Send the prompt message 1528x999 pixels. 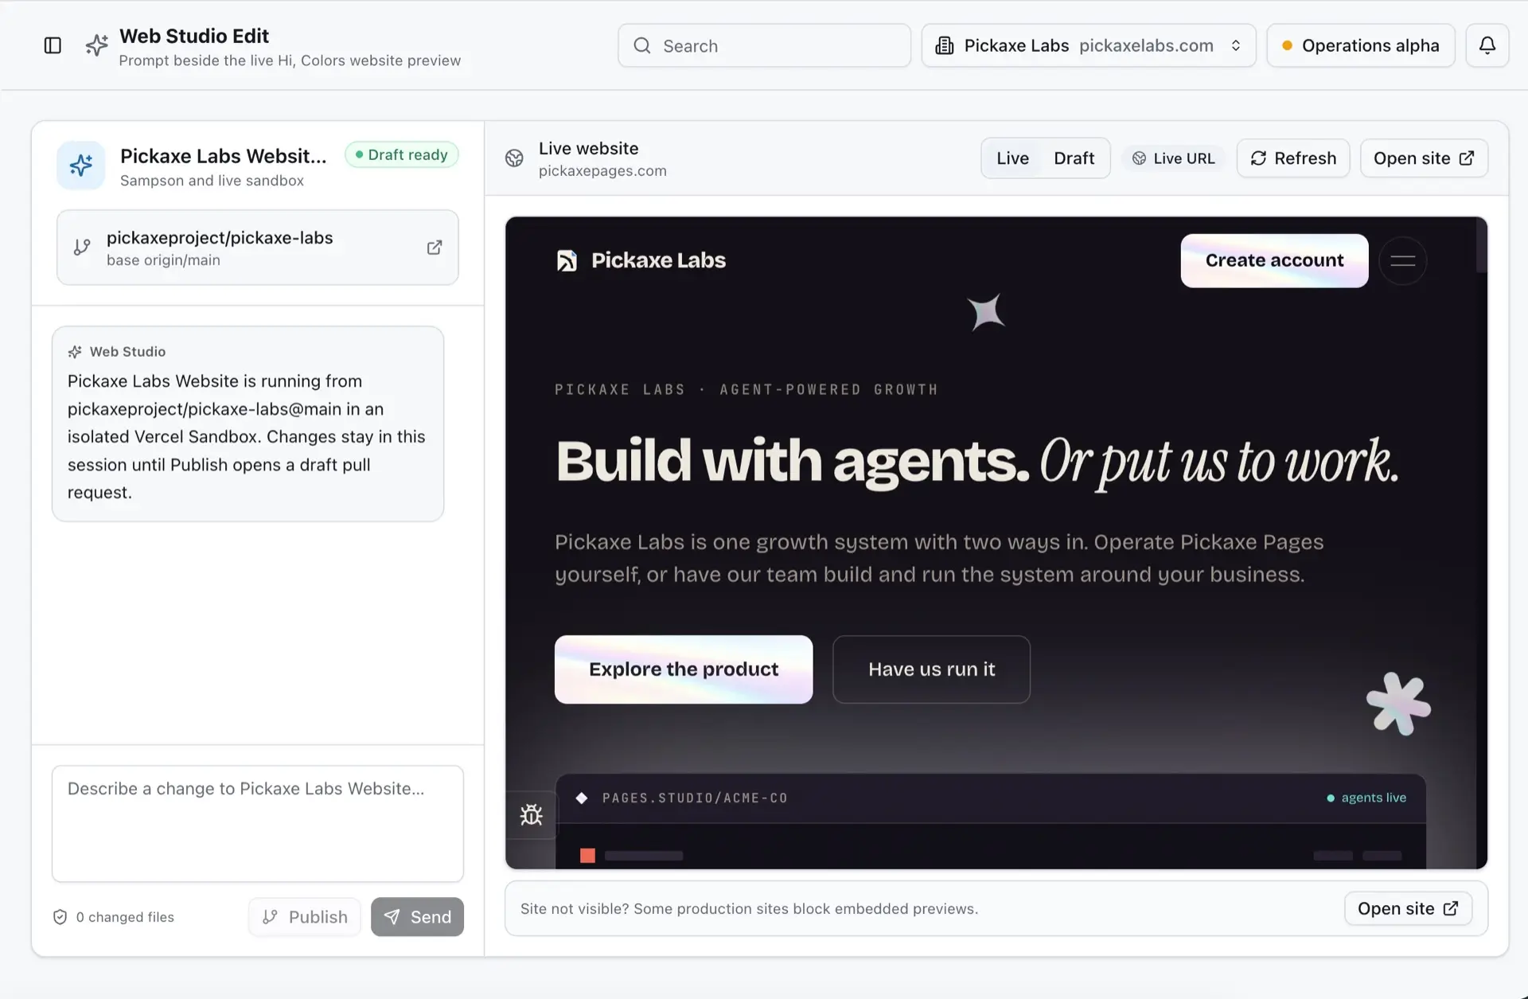click(417, 917)
